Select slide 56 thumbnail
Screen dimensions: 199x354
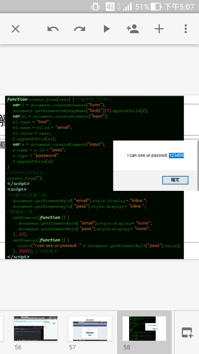point(36,329)
